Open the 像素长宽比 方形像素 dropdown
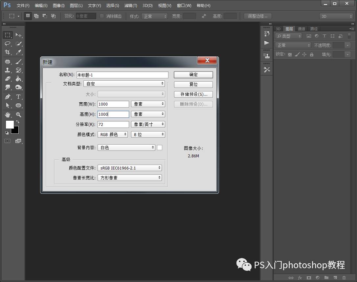The image size is (357, 282). click(129, 178)
